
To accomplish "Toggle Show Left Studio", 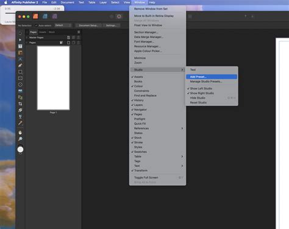I will tap(201, 88).
